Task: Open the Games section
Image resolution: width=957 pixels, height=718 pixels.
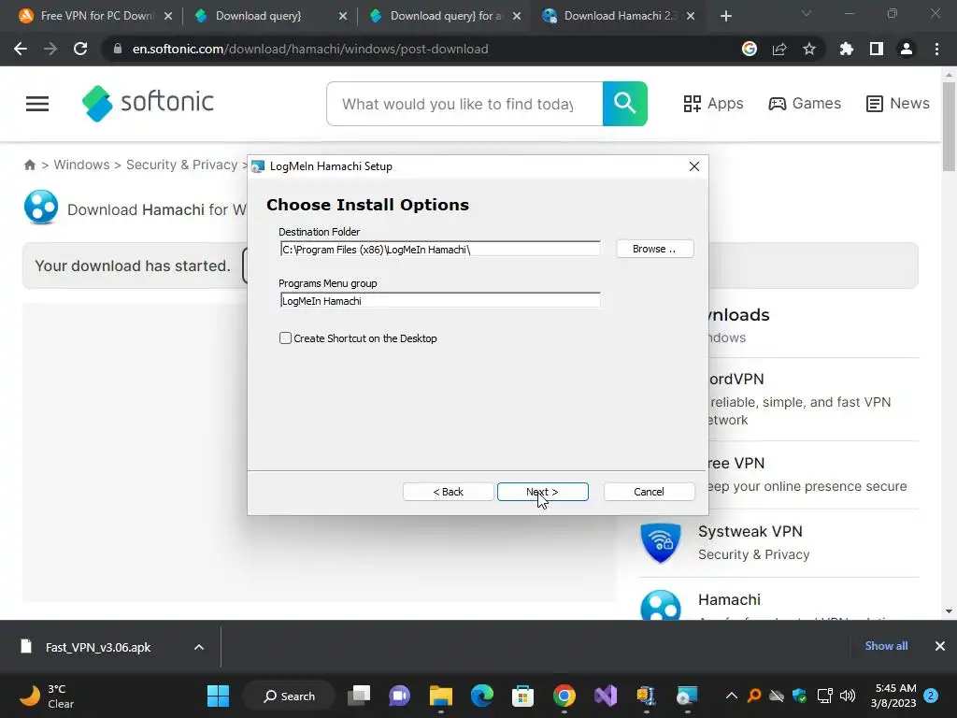Action: click(x=805, y=103)
